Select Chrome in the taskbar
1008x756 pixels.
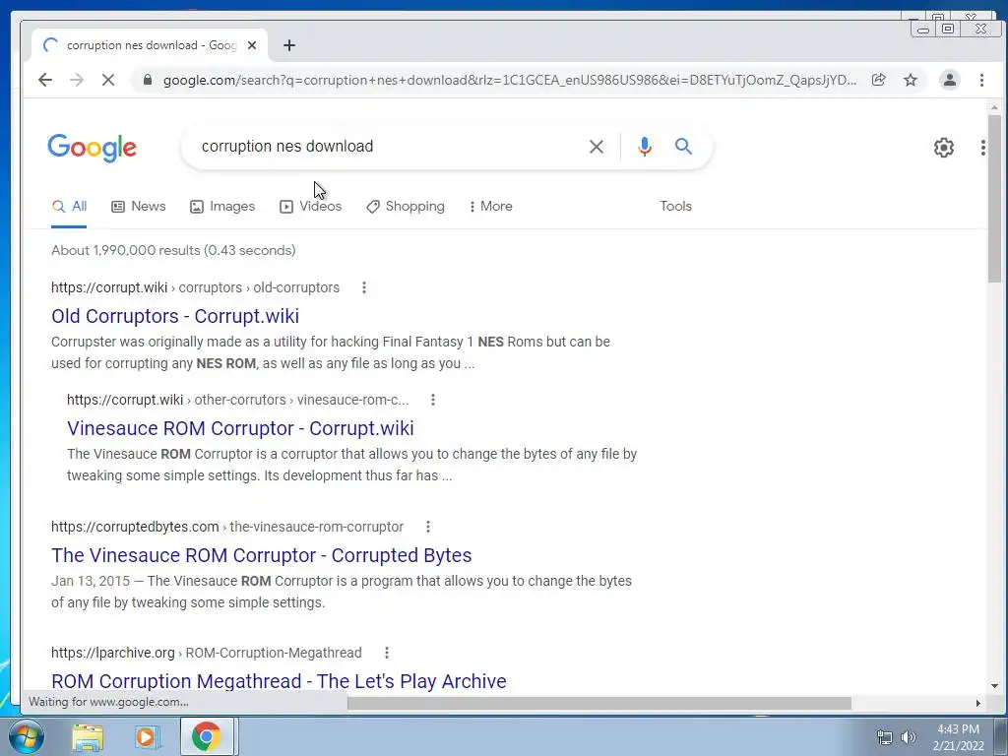click(x=207, y=736)
